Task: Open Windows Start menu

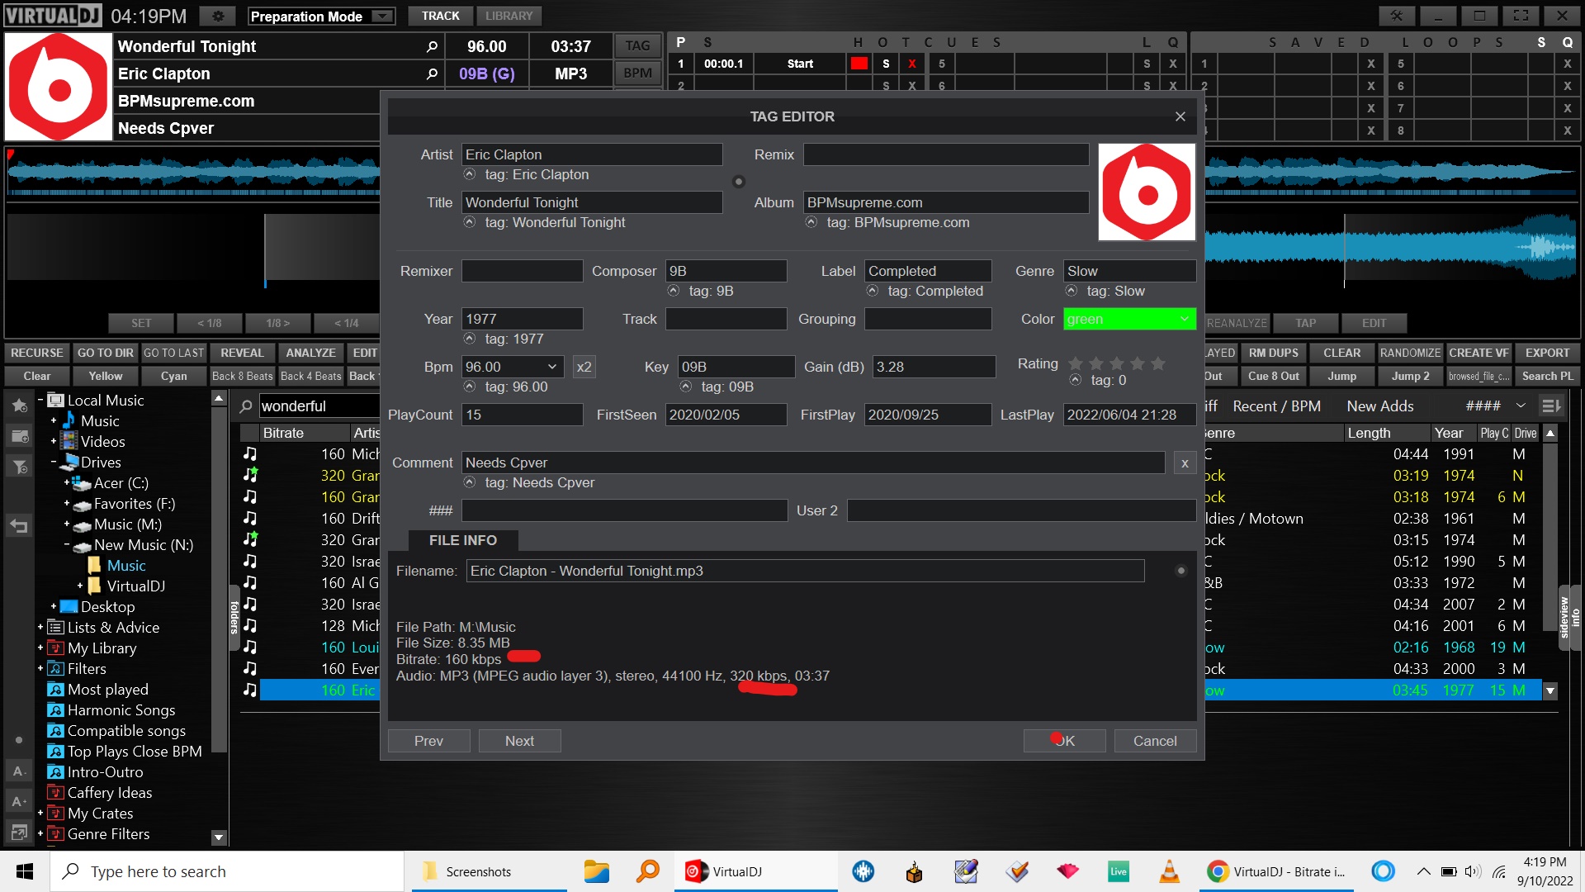Action: click(25, 871)
